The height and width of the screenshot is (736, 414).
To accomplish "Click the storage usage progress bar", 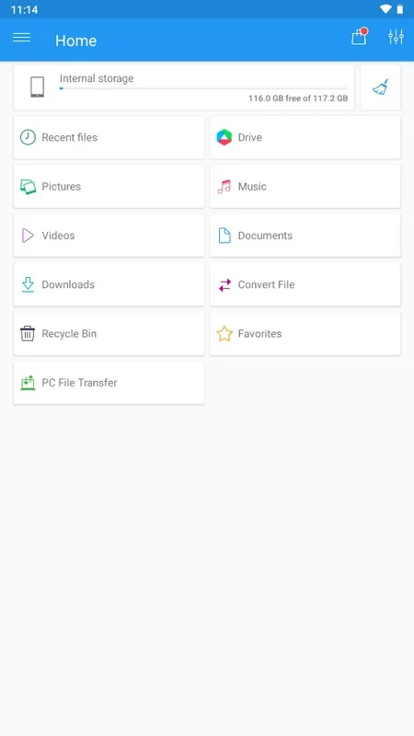I will 203,88.
